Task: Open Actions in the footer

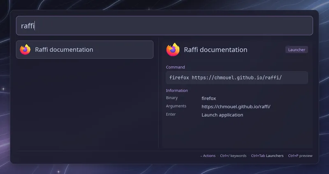Action: pos(208,156)
